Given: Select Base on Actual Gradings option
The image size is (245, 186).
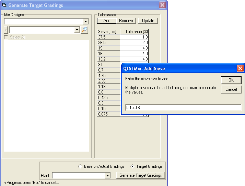Looking at the screenshot, I should [81, 166].
